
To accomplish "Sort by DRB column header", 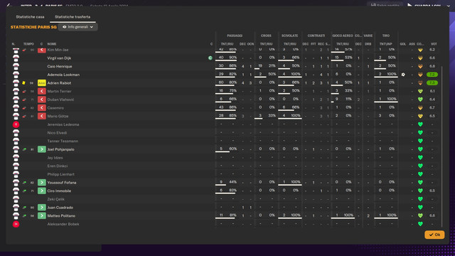I will [x=368, y=44].
